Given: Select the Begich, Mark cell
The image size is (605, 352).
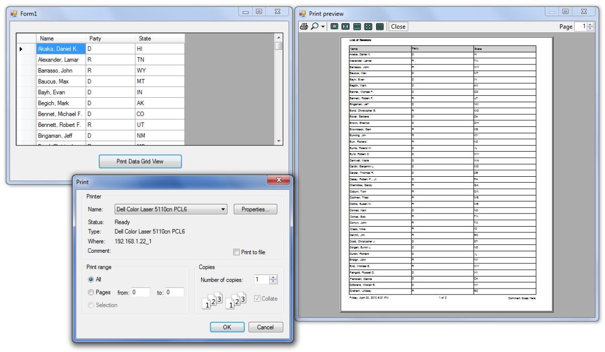Looking at the screenshot, I should 60,103.
